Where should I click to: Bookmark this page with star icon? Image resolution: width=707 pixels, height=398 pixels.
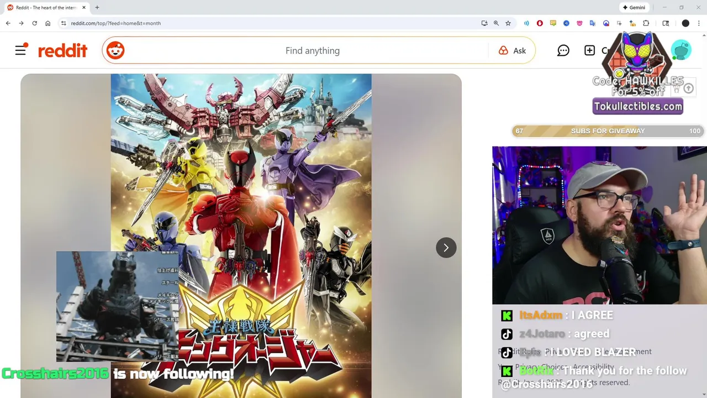(508, 23)
